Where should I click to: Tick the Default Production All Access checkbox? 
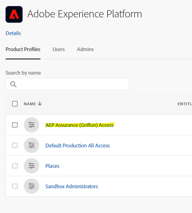15,146
